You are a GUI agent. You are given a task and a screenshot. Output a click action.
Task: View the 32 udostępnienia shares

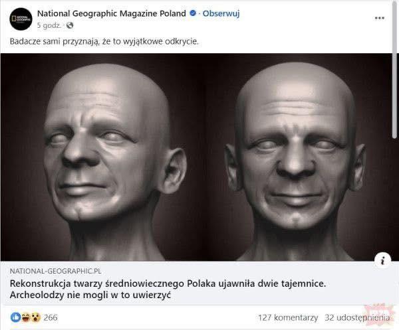tap(357, 317)
